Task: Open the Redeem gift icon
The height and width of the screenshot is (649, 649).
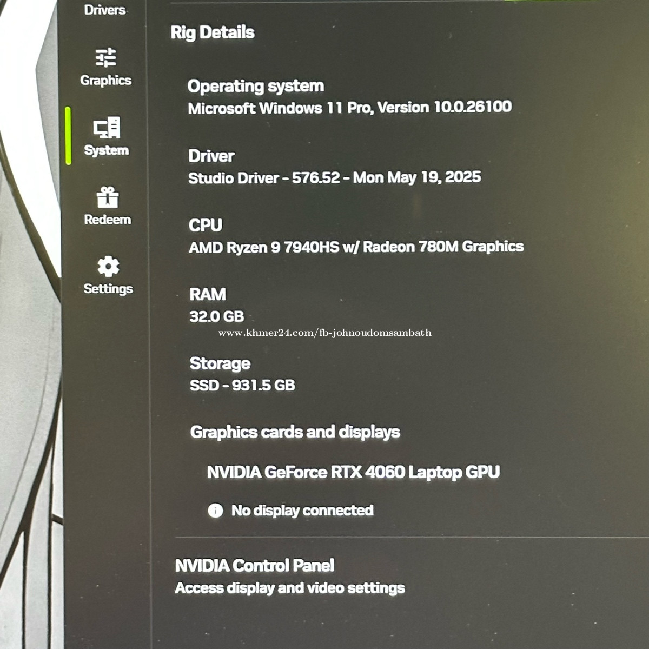Action: 108,197
